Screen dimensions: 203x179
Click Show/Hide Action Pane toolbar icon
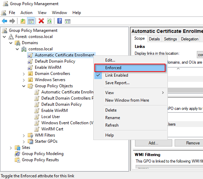pos(68,21)
